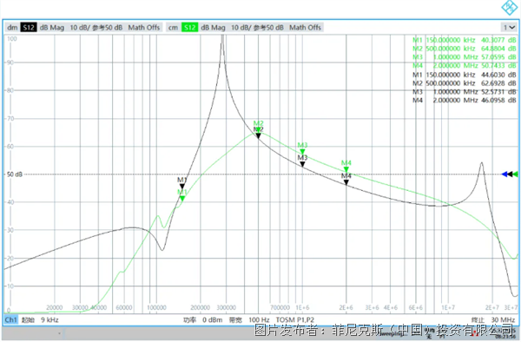Select the black M1 marker triangle on the dm trace
Viewport: 521px width, 342px height.
tap(182, 187)
